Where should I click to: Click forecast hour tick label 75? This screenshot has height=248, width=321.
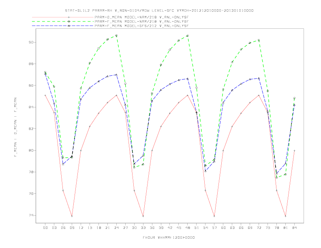coord(268,228)
